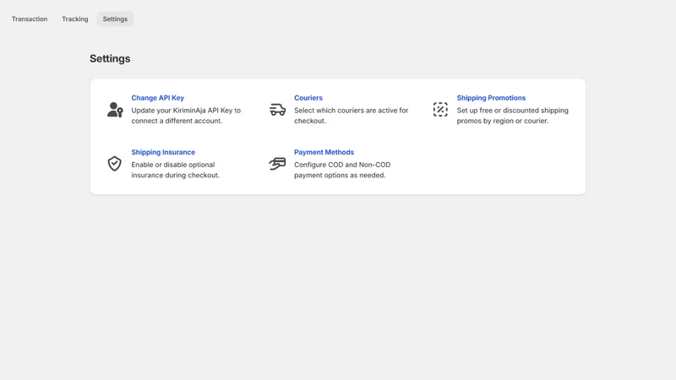Viewport: 676px width, 380px height.
Task: Click the 'Update your KiriminAja API Key' description
Action: click(186, 116)
